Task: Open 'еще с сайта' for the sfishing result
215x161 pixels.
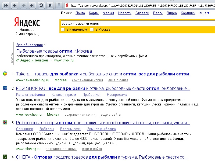Action: (92, 149)
